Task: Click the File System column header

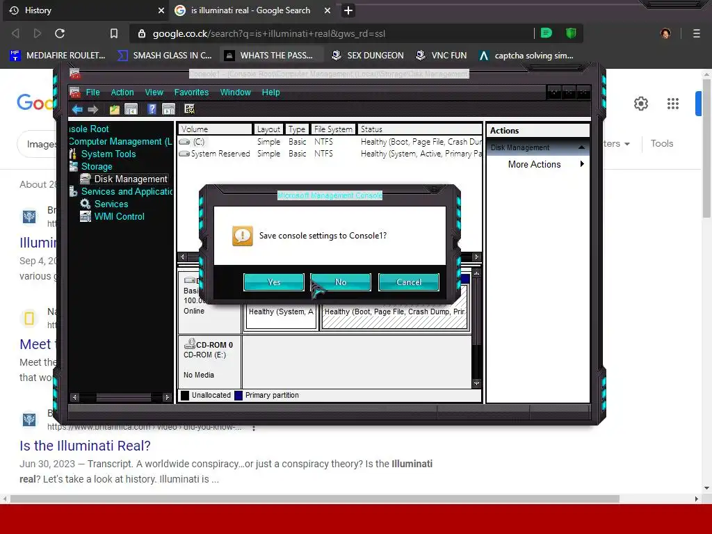Action: pos(333,129)
